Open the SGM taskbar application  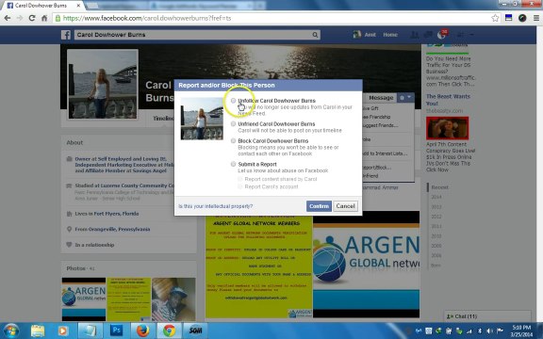[x=195, y=331]
